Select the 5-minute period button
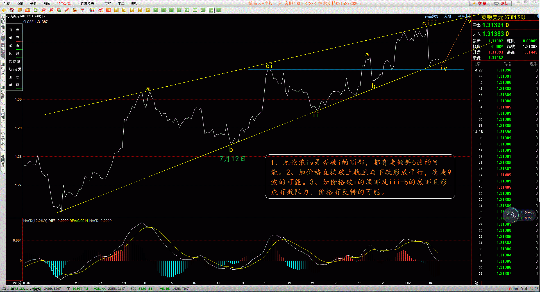Viewport: 540px width, 292px height. click(x=171, y=10)
